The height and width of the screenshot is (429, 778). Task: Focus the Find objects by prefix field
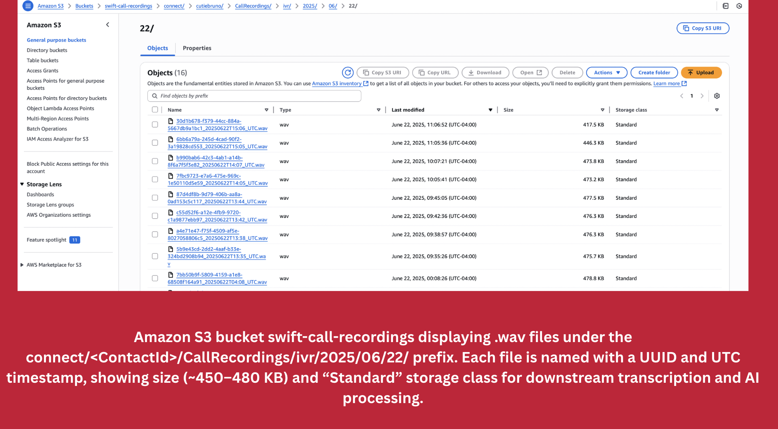click(254, 96)
